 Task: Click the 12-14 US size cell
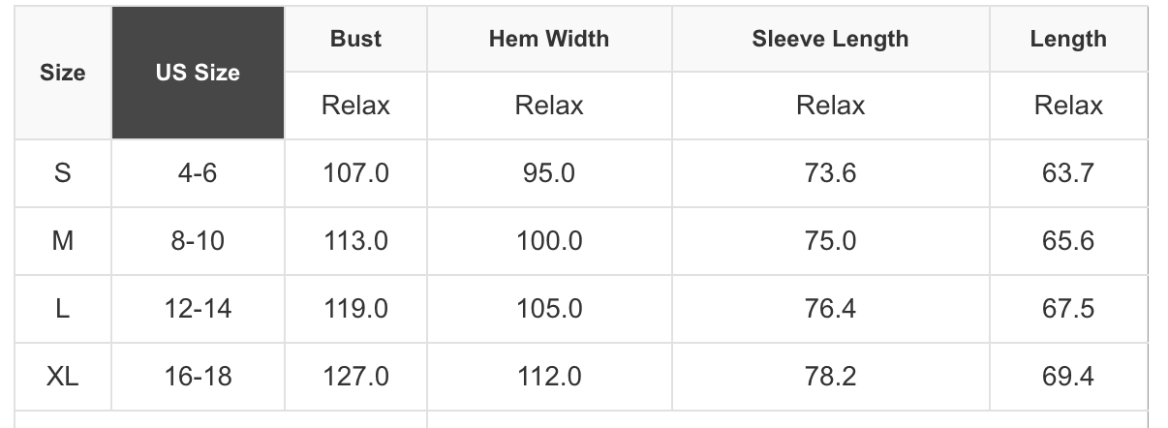click(x=198, y=309)
